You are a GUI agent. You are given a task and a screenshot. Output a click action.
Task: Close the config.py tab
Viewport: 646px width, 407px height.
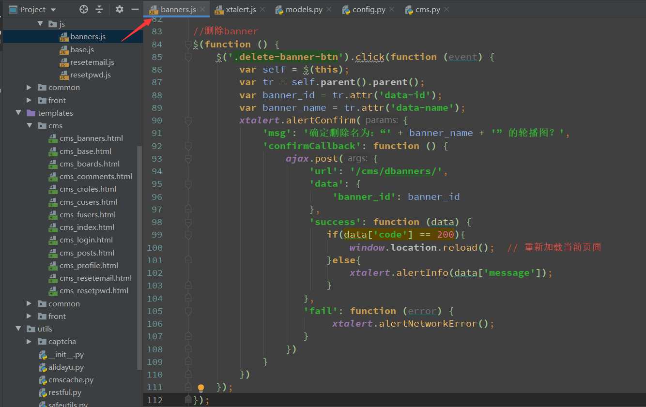click(392, 9)
